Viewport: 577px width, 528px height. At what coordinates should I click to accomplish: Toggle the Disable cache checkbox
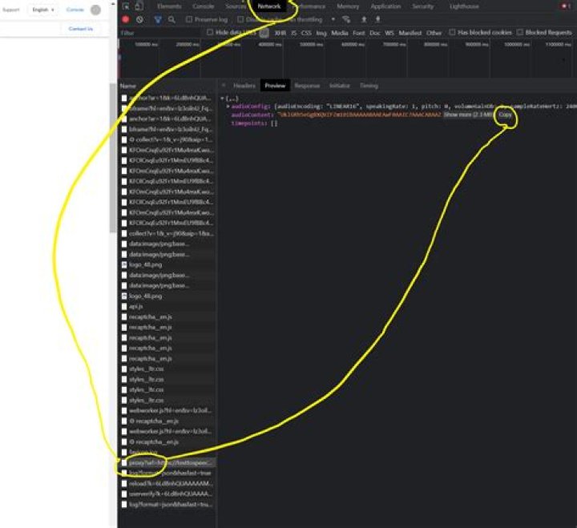click(240, 19)
